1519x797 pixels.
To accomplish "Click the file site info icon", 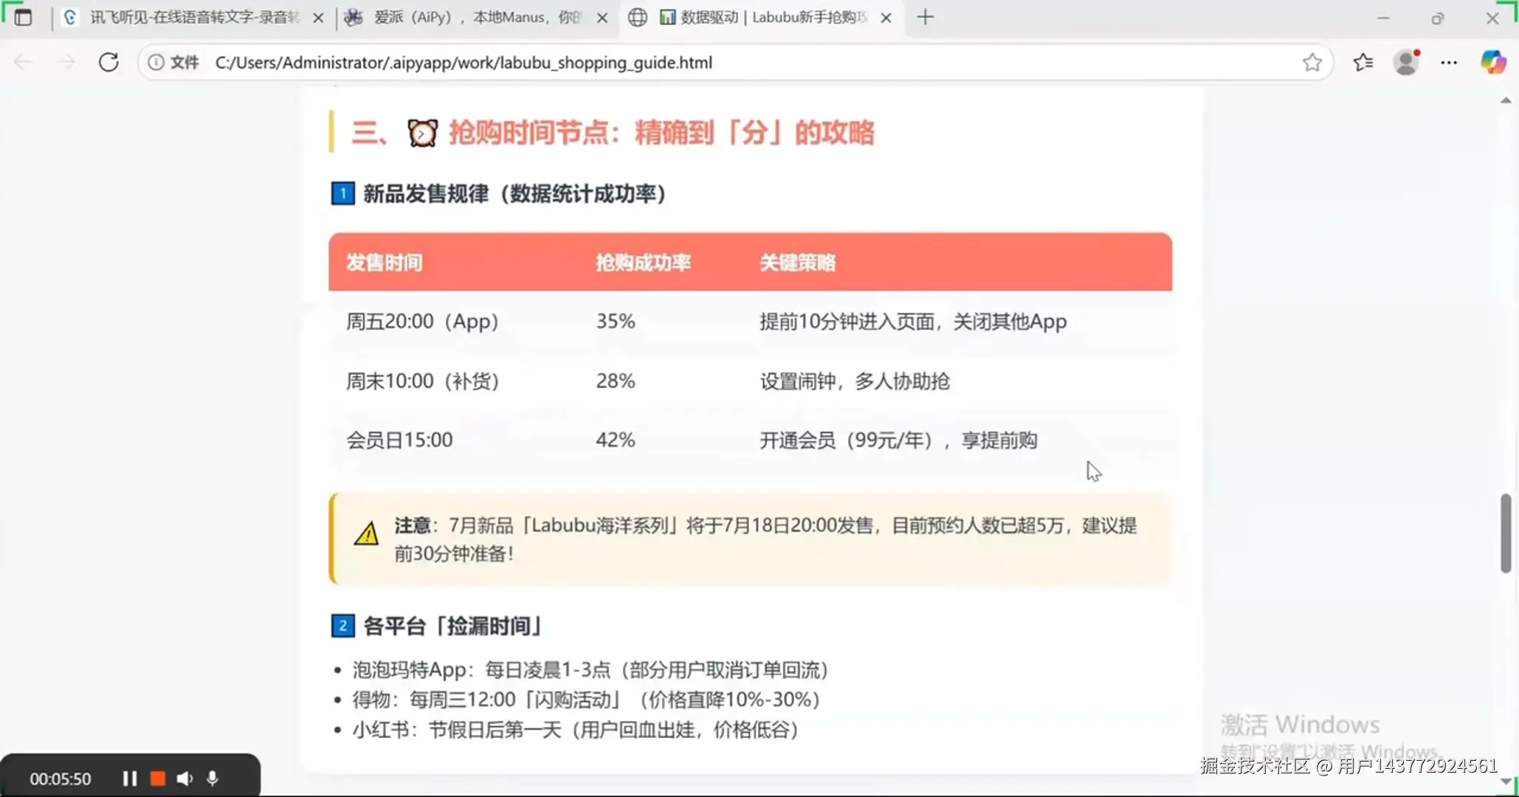I will [x=156, y=63].
